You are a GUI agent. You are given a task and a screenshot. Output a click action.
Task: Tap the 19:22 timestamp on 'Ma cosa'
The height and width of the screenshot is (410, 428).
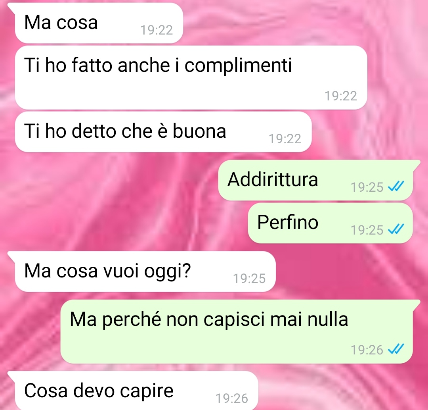tap(157, 30)
